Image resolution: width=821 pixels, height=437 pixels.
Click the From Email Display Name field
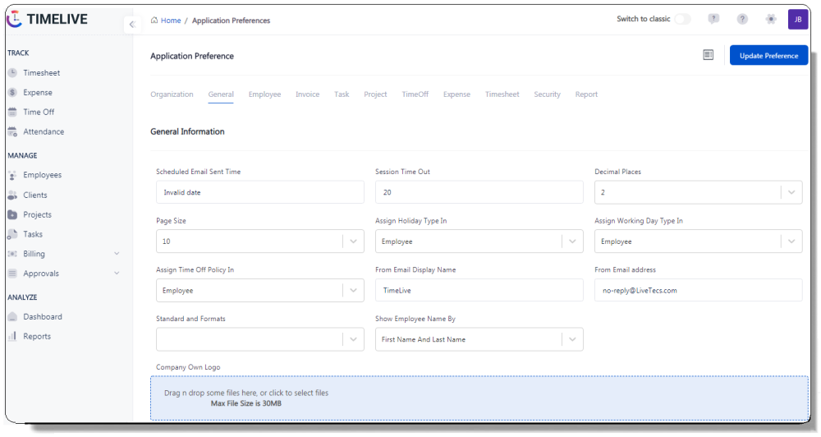click(x=479, y=290)
